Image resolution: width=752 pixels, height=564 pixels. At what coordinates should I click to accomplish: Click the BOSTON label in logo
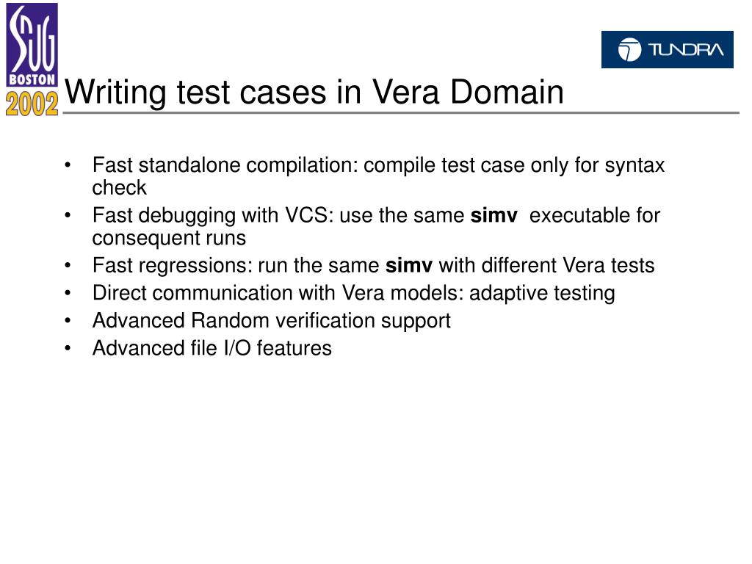[x=32, y=79]
